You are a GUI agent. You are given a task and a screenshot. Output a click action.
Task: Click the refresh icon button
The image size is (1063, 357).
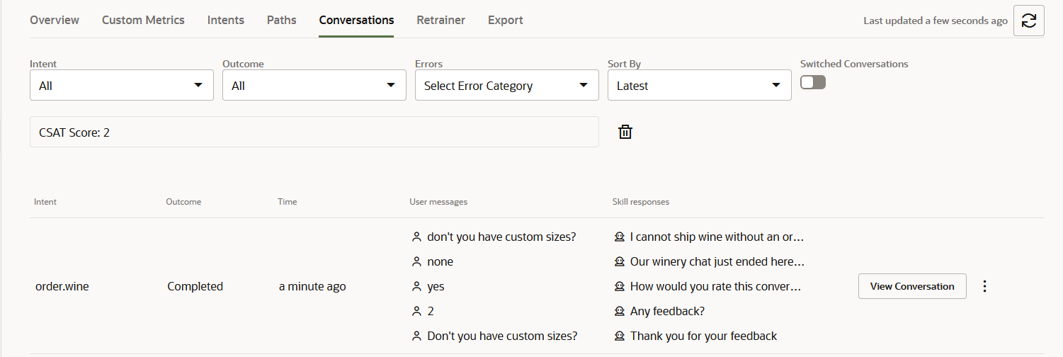coord(1029,21)
